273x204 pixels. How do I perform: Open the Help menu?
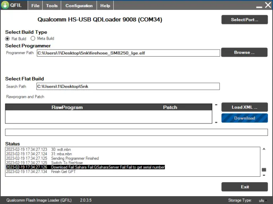pyautogui.click(x=105, y=6)
